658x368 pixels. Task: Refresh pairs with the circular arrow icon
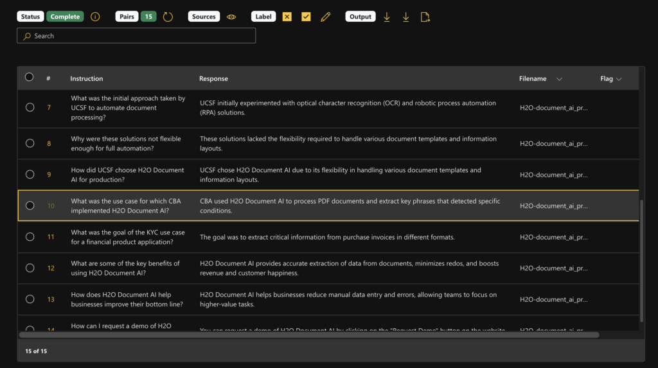click(x=168, y=17)
